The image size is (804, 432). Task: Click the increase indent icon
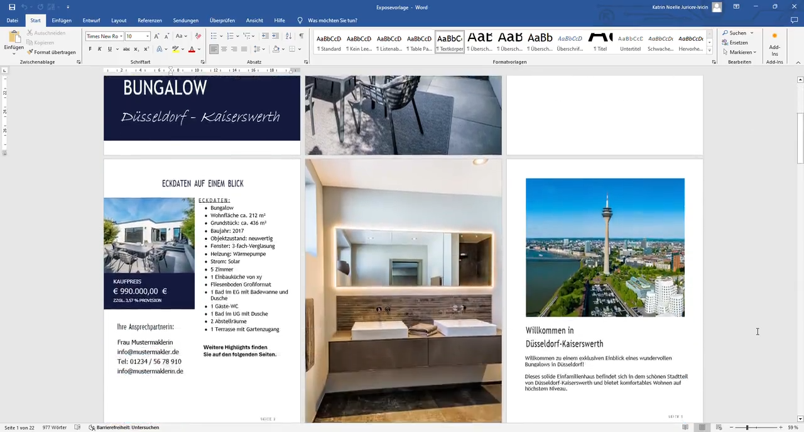tap(275, 36)
